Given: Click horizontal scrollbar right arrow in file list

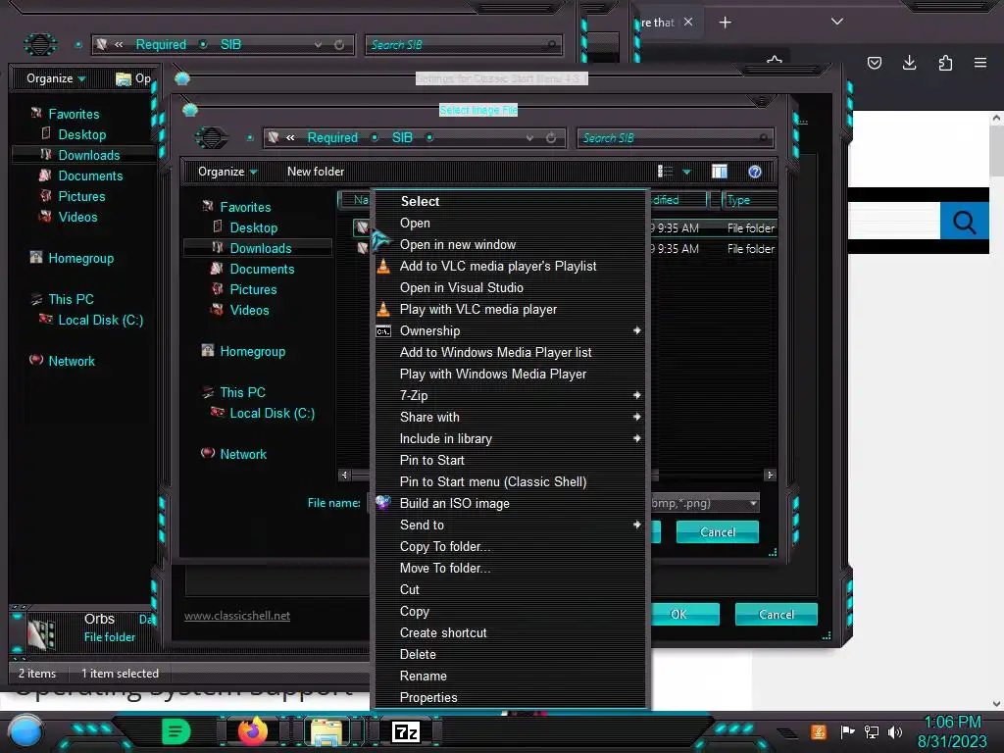Looking at the screenshot, I should coord(771,476).
